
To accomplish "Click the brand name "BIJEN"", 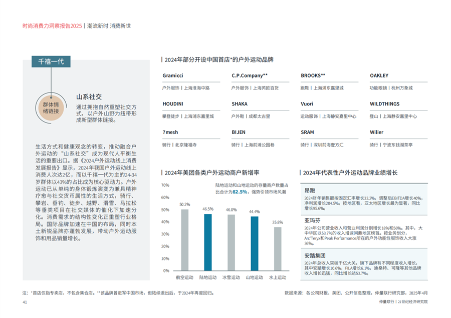I will tap(239, 132).
